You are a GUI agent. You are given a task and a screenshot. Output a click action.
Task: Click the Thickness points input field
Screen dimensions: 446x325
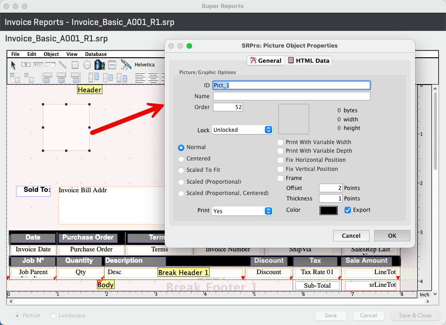pos(330,199)
